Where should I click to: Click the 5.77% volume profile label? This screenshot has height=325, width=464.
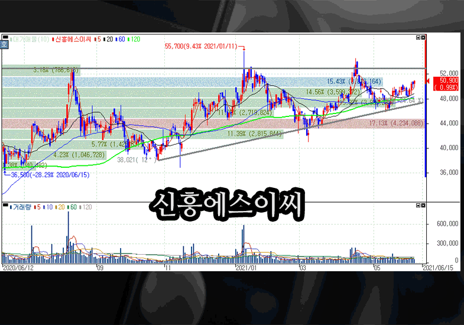117,144
